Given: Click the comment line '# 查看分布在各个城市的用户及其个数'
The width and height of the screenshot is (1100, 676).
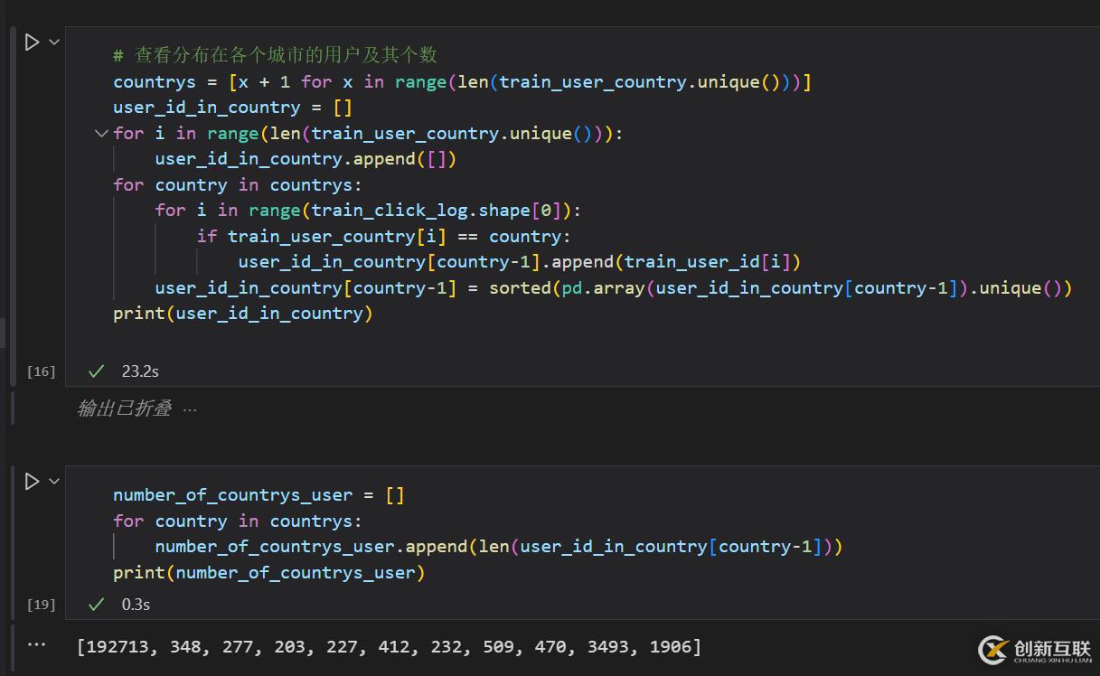Looking at the screenshot, I should tap(275, 55).
